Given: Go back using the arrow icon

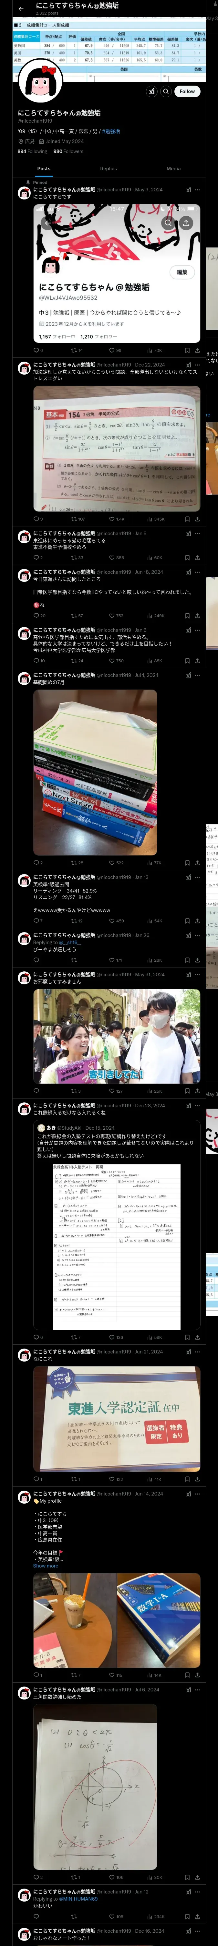Looking at the screenshot, I should [x=21, y=8].
